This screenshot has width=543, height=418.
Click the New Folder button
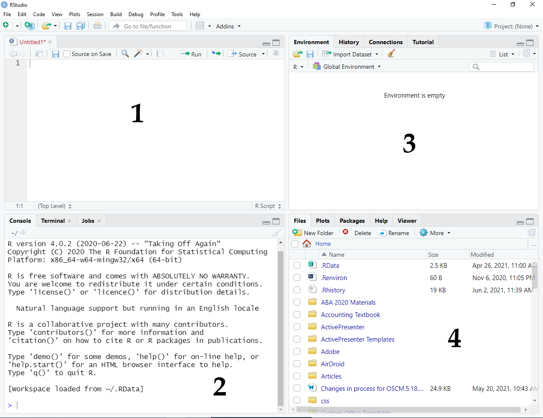(x=313, y=233)
